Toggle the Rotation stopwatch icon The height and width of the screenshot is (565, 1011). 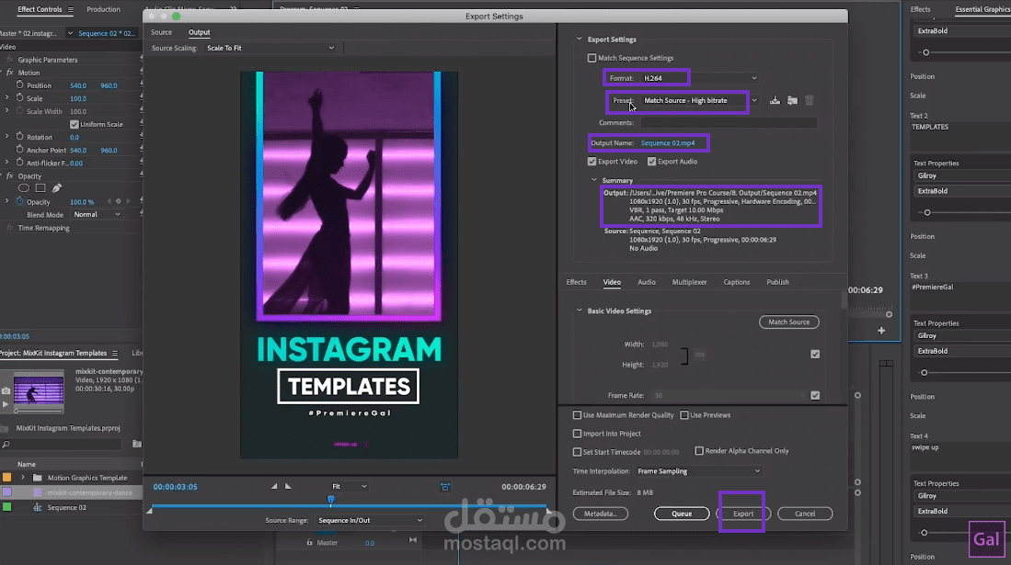pyautogui.click(x=20, y=137)
